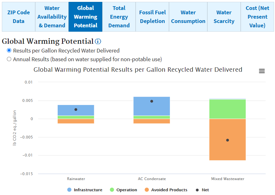Click the Net dot on Mixed Wastewater bar
The height and width of the screenshot is (195, 275).
point(228,140)
